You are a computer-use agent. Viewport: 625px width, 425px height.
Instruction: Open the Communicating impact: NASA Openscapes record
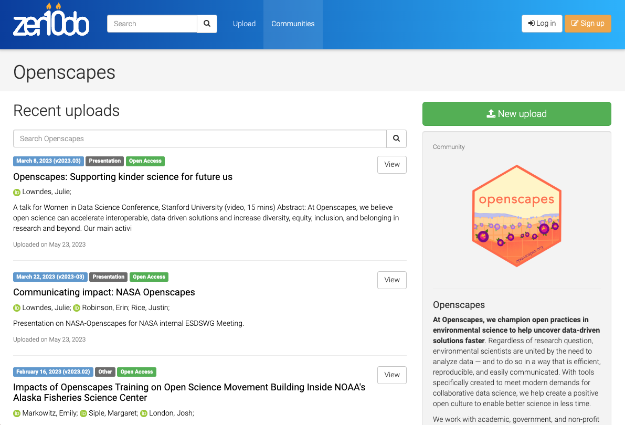(103, 292)
